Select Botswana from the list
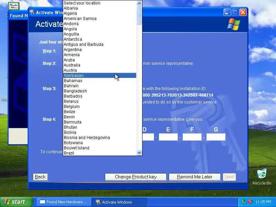The width and height of the screenshot is (276, 207). pyautogui.click(x=100, y=143)
